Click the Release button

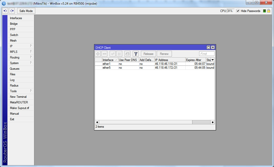(x=148, y=54)
